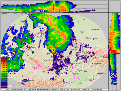Click the Gliwice city label

(x=89, y=38)
